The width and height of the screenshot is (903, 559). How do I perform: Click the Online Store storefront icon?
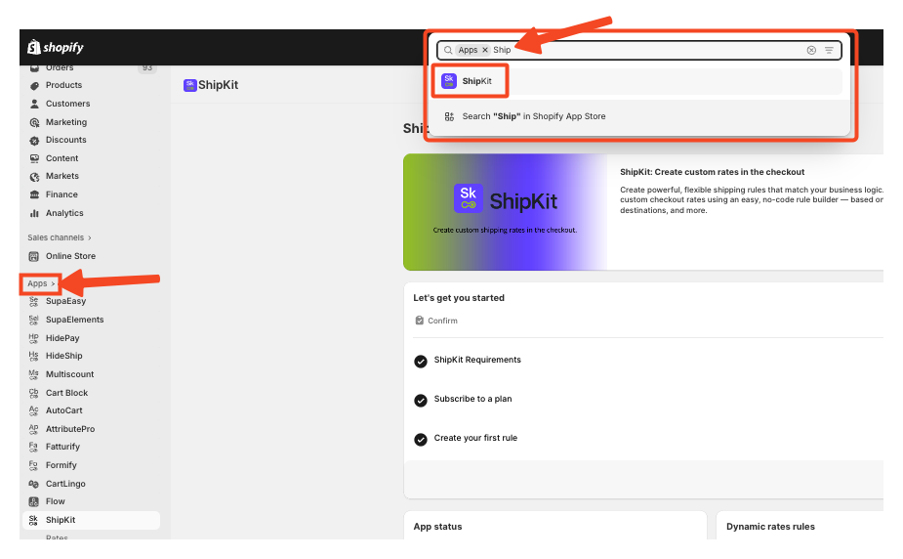coord(34,256)
